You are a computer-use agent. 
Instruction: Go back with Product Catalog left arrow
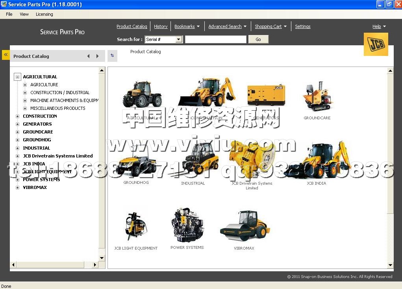click(88, 56)
